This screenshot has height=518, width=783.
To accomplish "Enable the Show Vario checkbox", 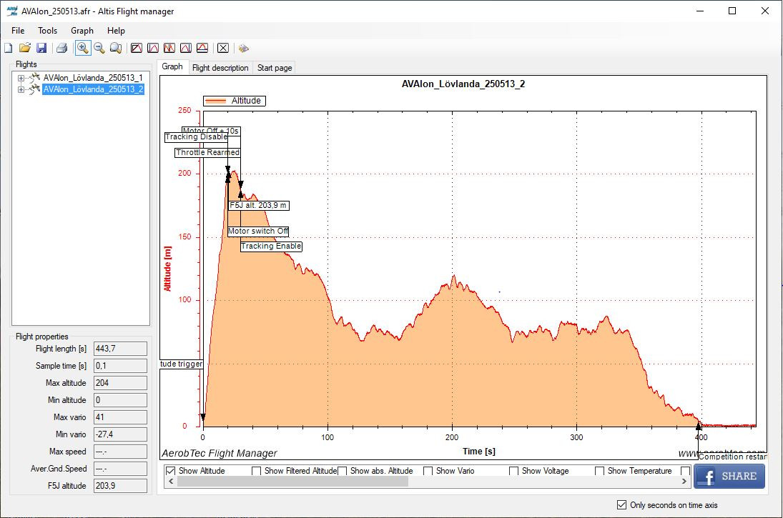I will [428, 471].
